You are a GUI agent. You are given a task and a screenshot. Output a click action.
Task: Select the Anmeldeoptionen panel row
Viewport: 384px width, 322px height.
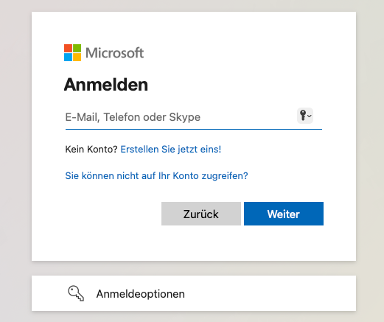[x=194, y=293]
